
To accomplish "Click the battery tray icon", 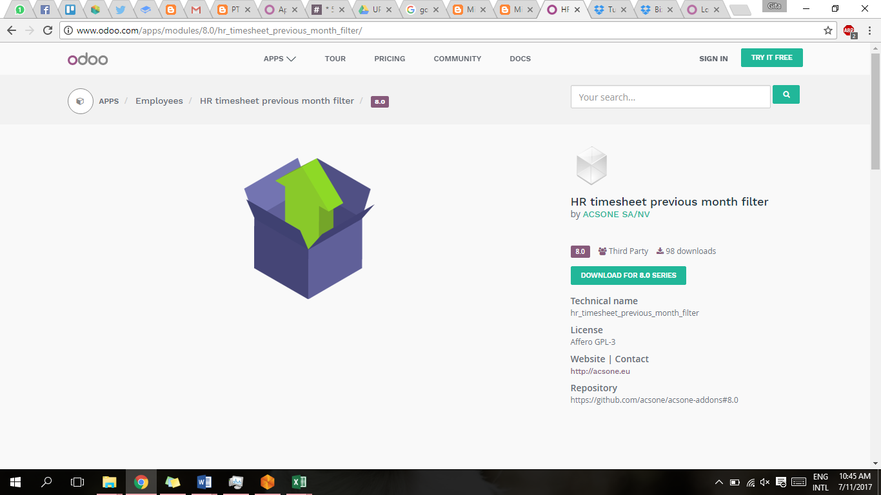I will click(x=735, y=482).
